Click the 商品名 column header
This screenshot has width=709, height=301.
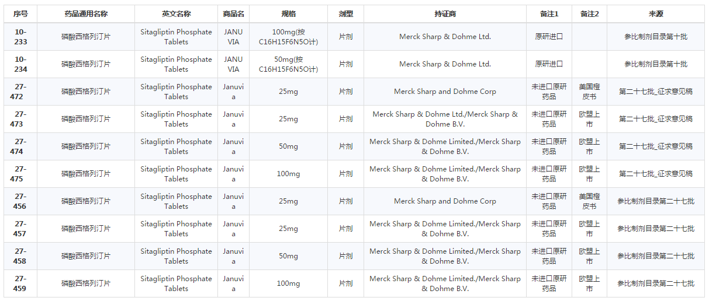click(233, 14)
